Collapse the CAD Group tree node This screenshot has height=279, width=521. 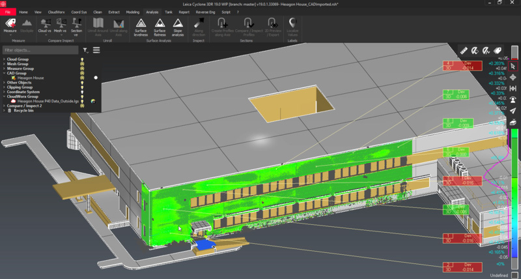(4, 73)
